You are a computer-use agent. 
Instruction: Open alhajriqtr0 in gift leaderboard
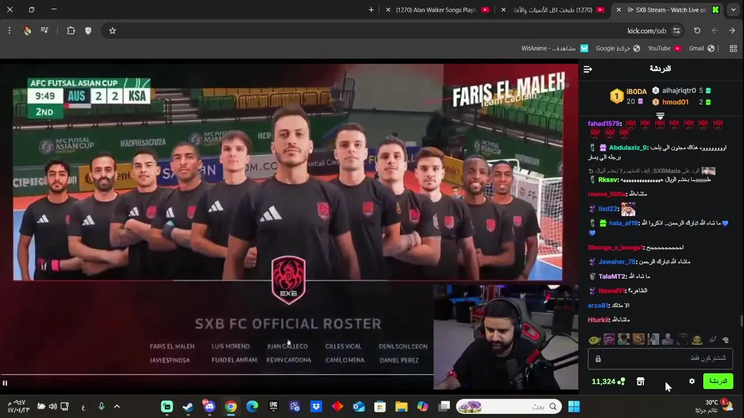coord(679,91)
